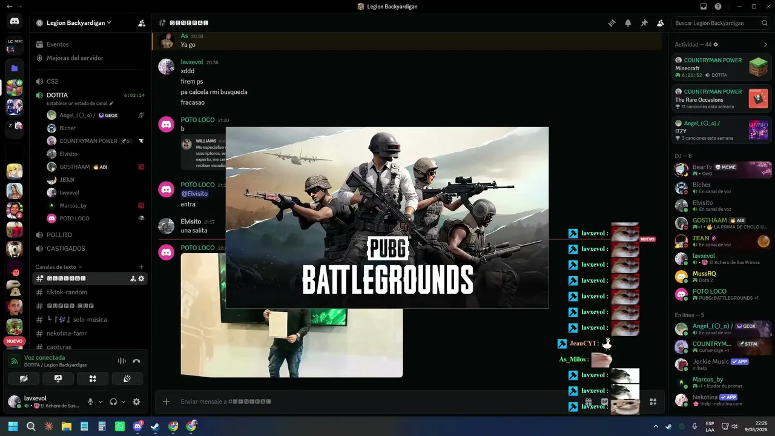Open user settings gear

tap(136, 401)
